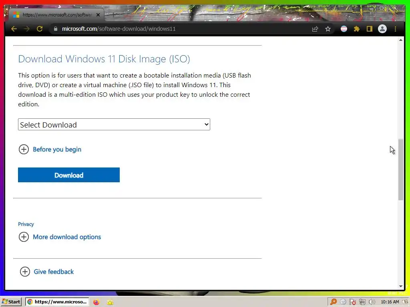The image size is (410, 307).
Task: Minimize the Chrome window
Action: (371, 8)
